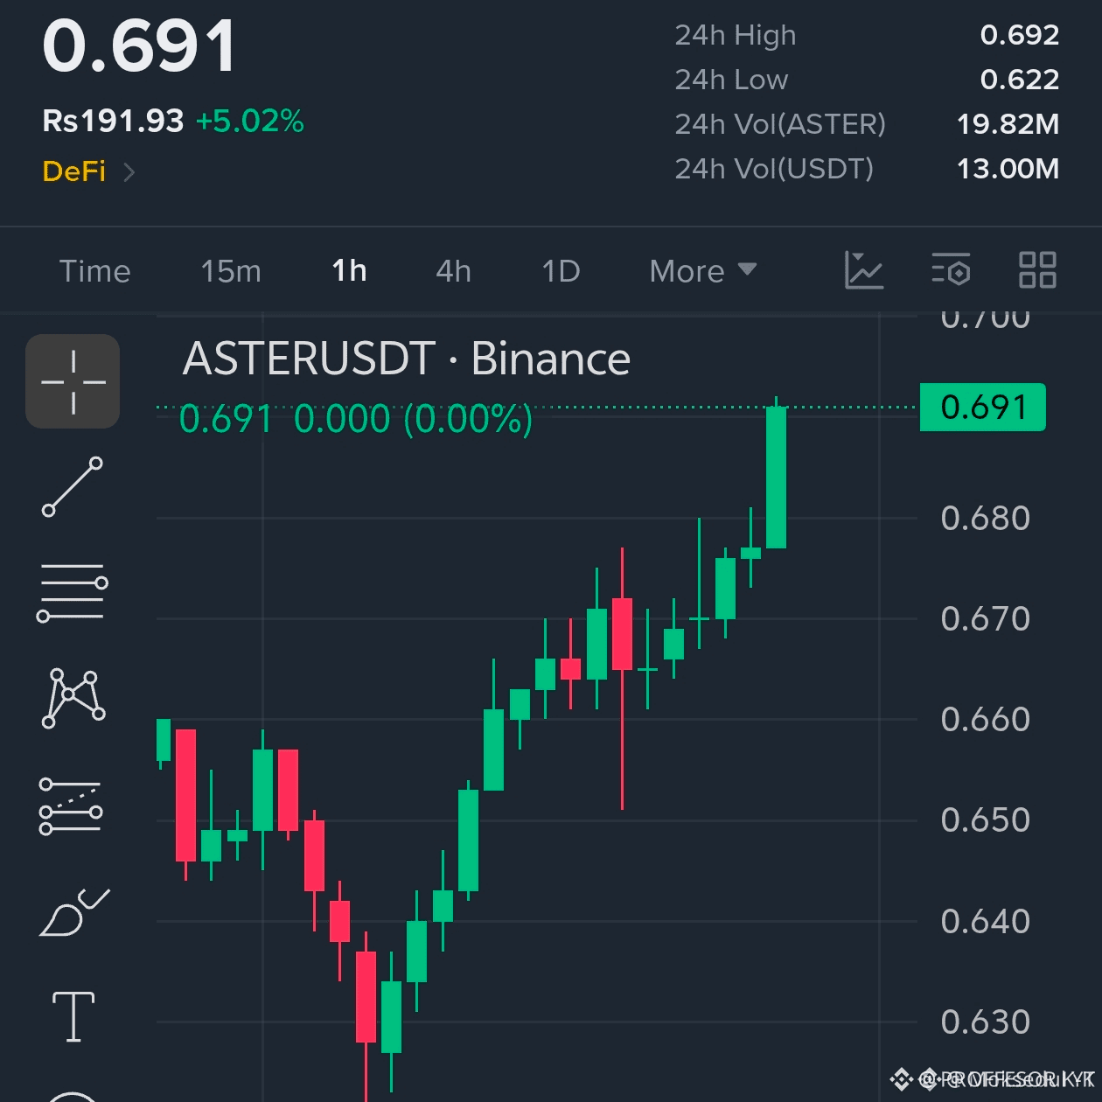Click the 24h Low value 0.622

1020,80
